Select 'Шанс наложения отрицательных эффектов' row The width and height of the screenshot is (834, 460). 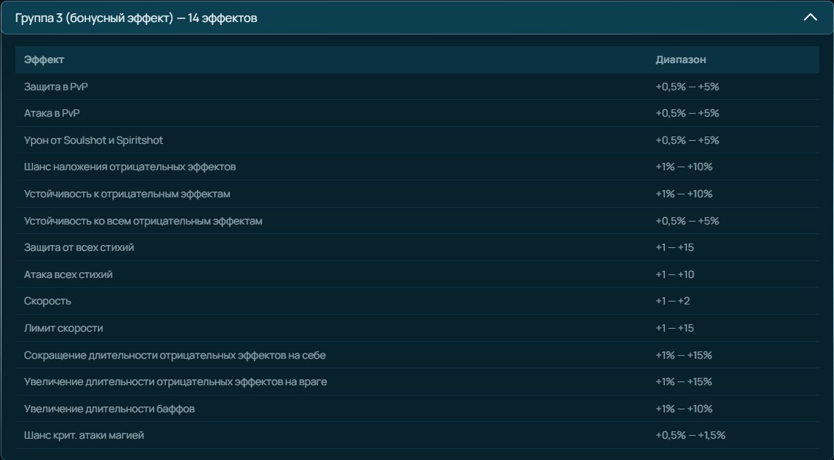point(417,167)
